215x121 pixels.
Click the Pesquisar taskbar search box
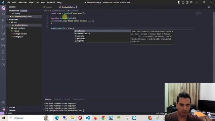[30, 118]
